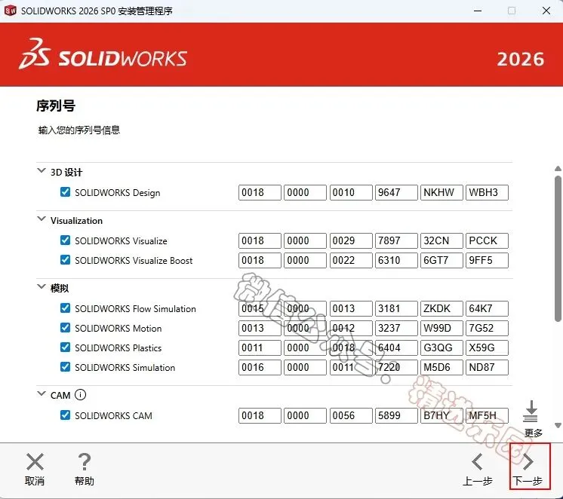Click Visualize Boost field containing 6310
Image resolution: width=563 pixels, height=499 pixels.
pyautogui.click(x=396, y=261)
